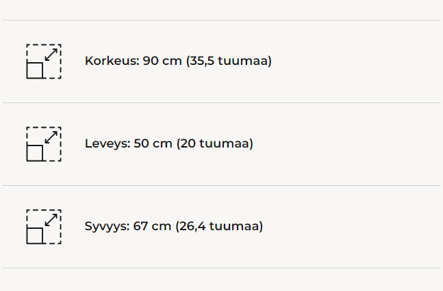The image size is (443, 291).
Task: Click the diagonal arrow in the Syvyys icon
Action: tap(51, 219)
